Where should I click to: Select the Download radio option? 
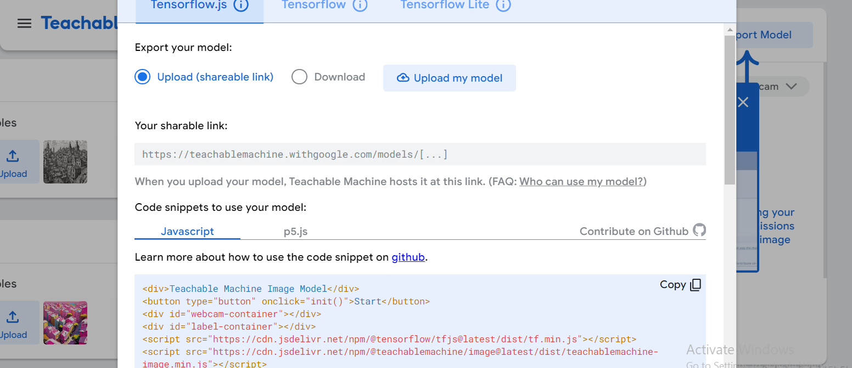(x=299, y=77)
